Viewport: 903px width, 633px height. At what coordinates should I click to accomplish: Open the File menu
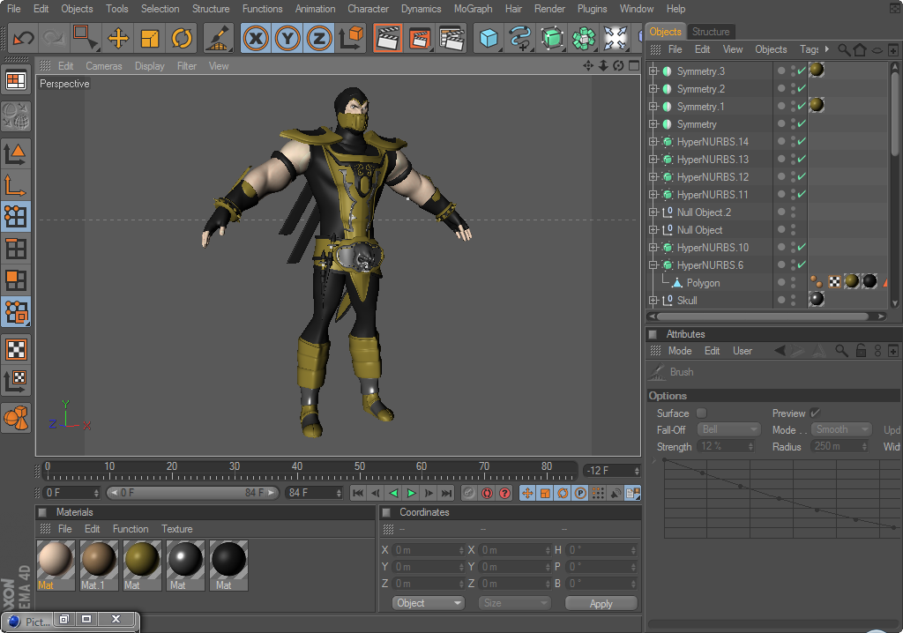[14, 9]
